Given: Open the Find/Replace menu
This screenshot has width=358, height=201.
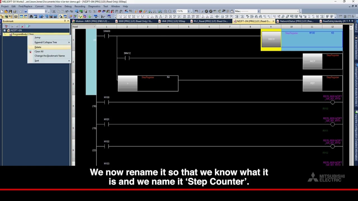Looking at the screenshot, I should coord(25,6).
